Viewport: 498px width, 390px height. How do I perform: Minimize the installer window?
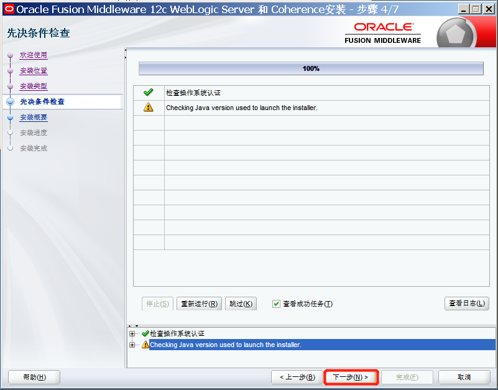[x=463, y=9]
